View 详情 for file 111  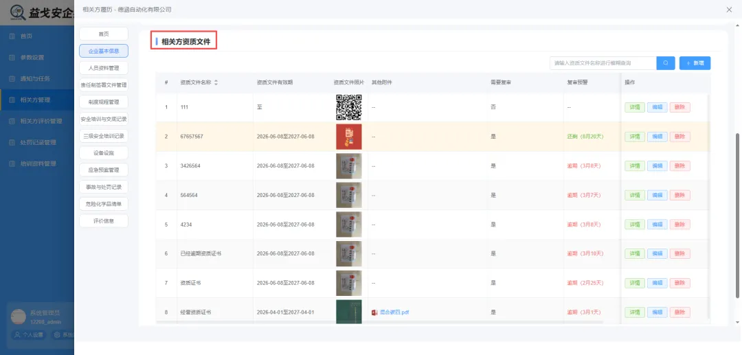tap(635, 107)
